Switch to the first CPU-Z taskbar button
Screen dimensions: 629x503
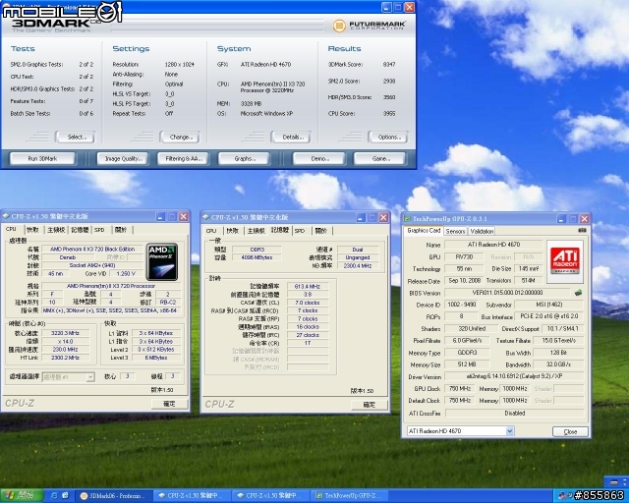click(x=193, y=496)
